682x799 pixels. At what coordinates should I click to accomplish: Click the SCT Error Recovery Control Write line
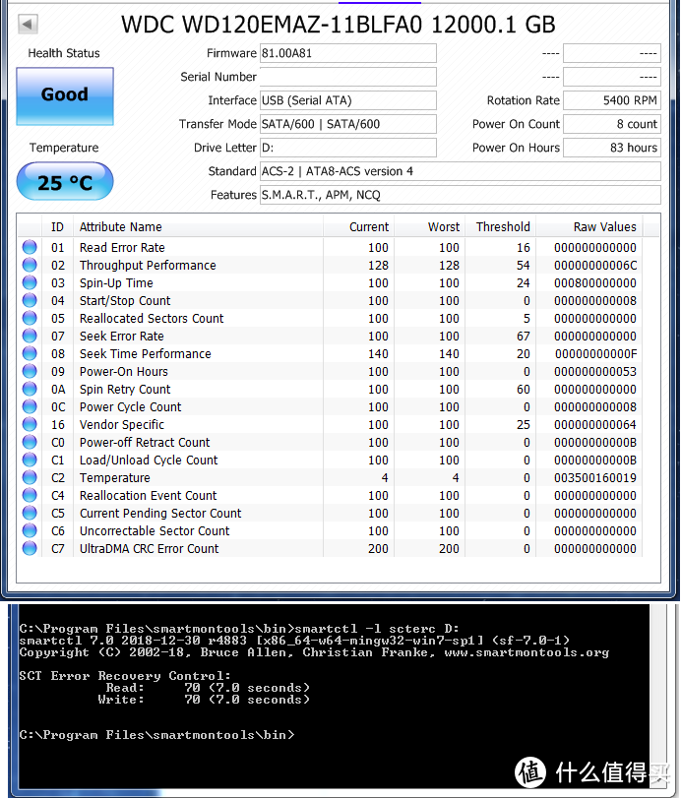[204, 699]
